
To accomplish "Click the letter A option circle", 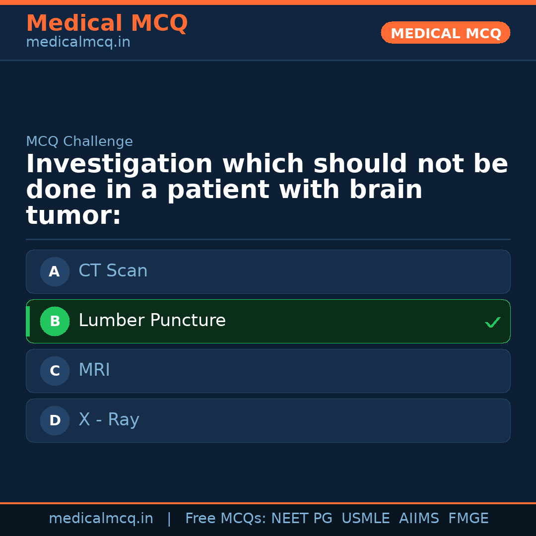I will point(55,271).
